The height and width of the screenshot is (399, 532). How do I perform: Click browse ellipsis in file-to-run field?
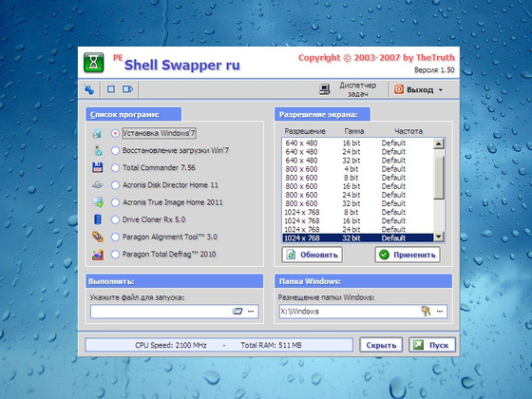251,312
